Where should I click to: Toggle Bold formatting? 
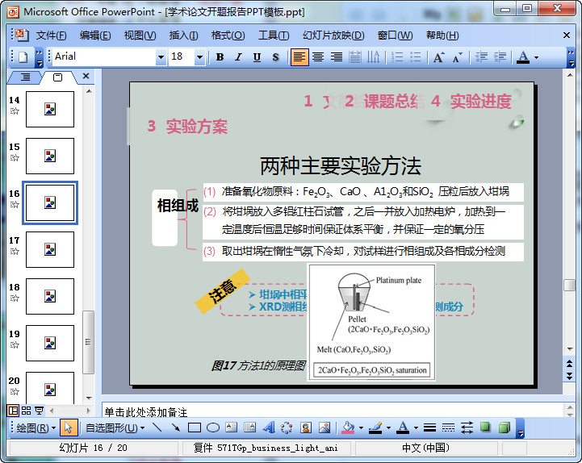220,57
